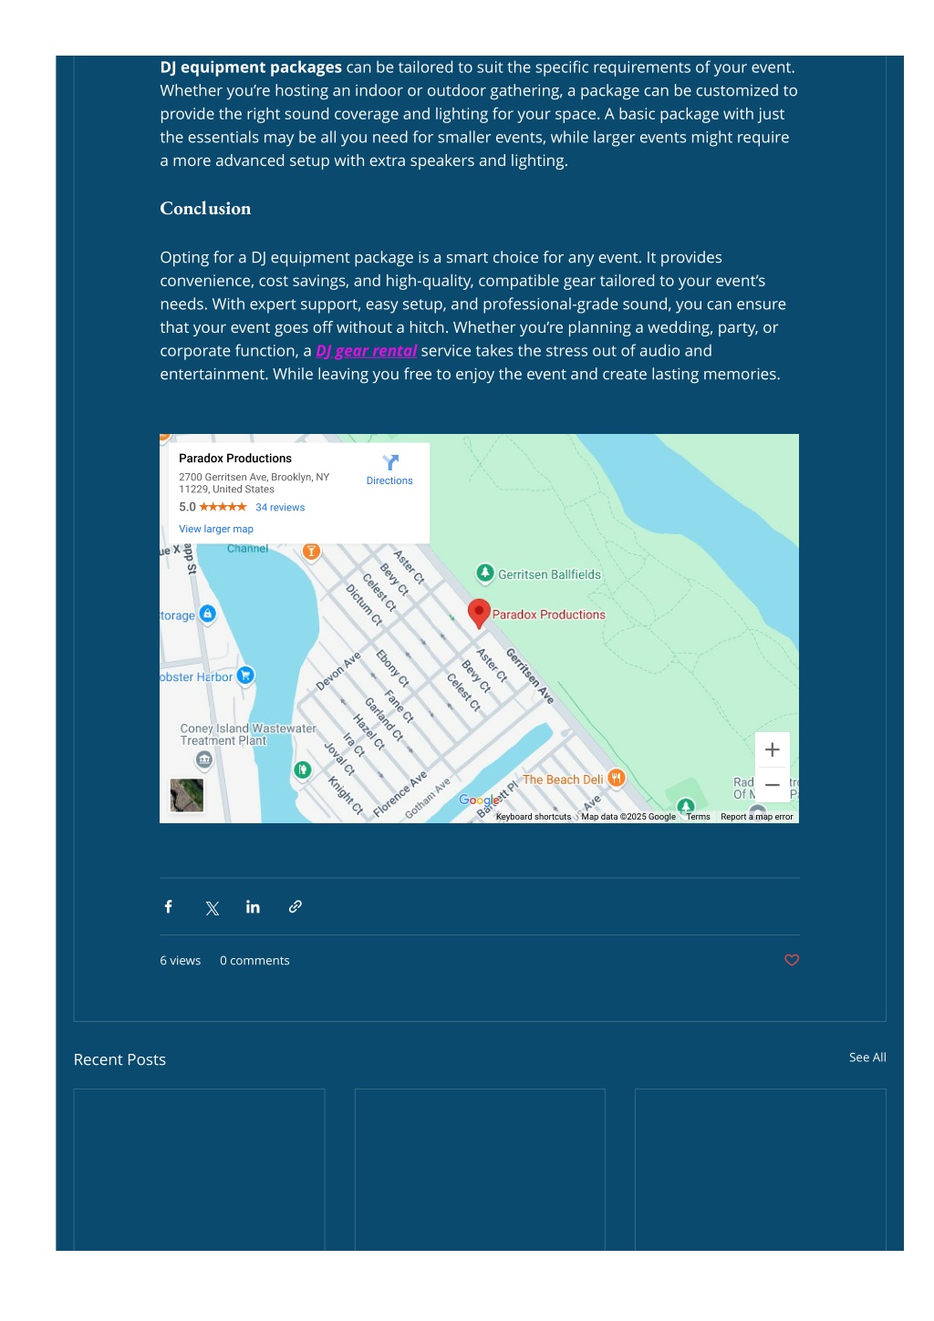
Task: Click the Lobster Harbor shopping marker
Action: click(x=245, y=676)
